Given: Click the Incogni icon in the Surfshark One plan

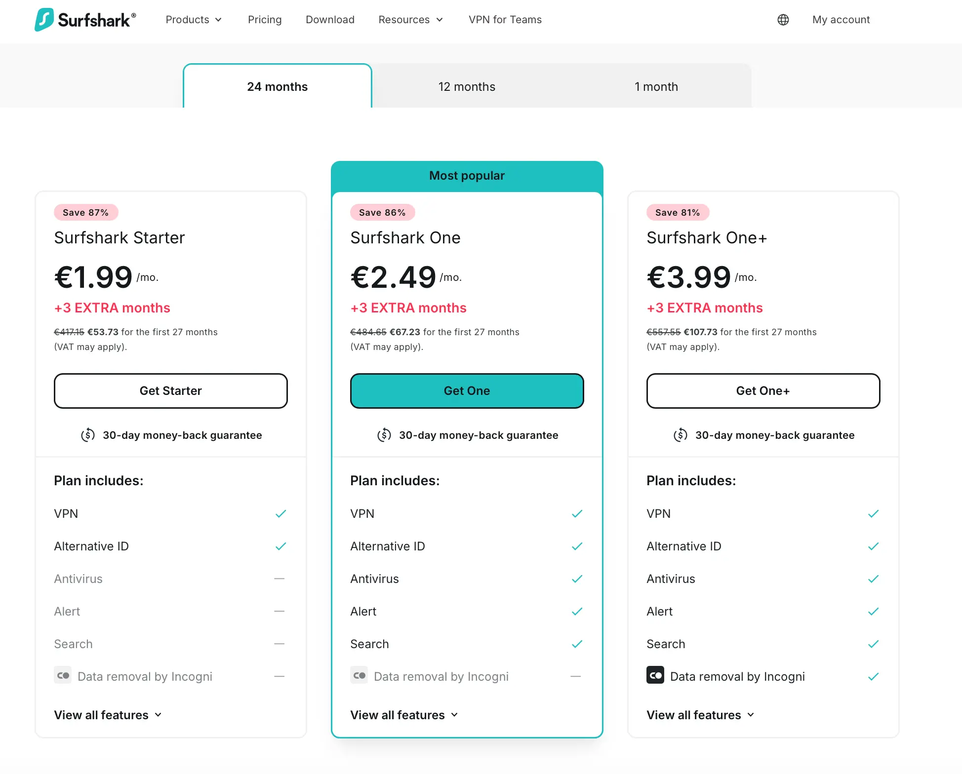Looking at the screenshot, I should (x=359, y=675).
